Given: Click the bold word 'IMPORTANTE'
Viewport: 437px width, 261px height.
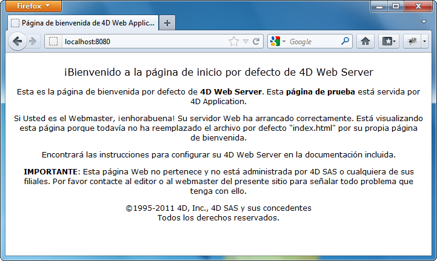Looking at the screenshot, I should pos(50,171).
